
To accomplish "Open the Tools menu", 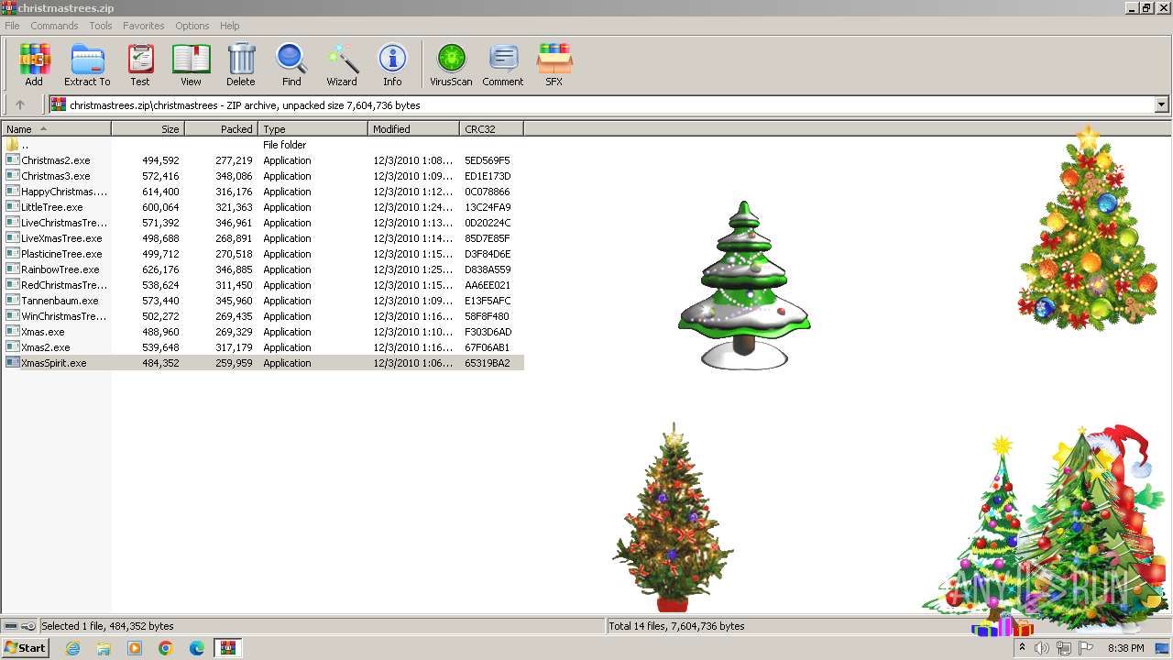I will point(101,26).
